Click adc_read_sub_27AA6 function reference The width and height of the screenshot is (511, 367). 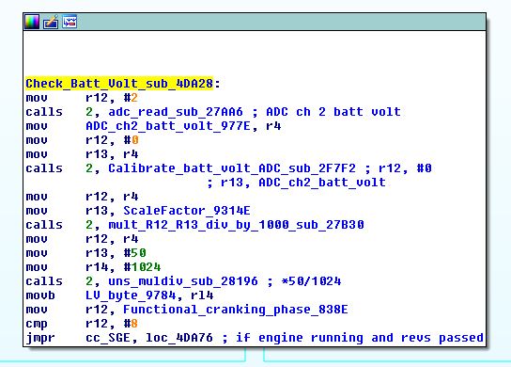[x=176, y=112]
